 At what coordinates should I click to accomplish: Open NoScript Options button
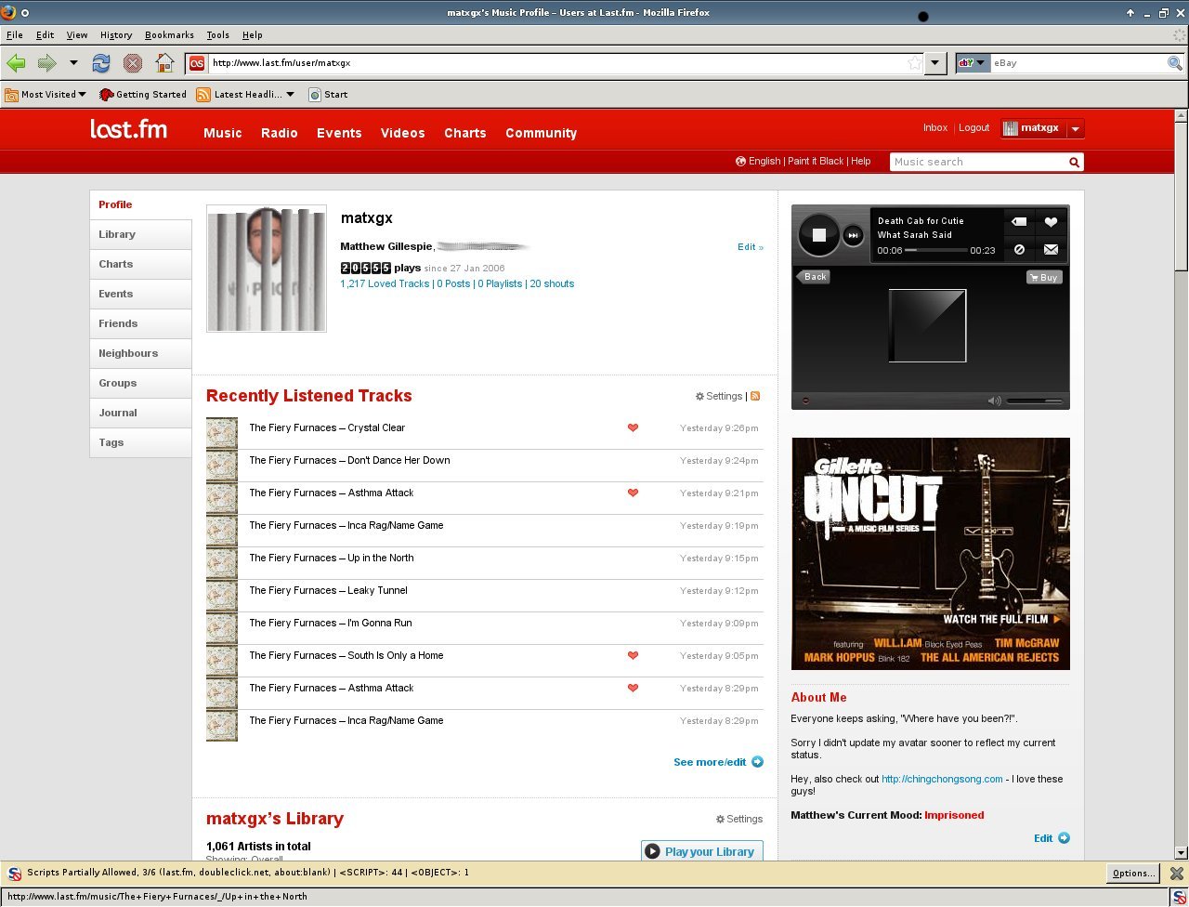(1133, 873)
